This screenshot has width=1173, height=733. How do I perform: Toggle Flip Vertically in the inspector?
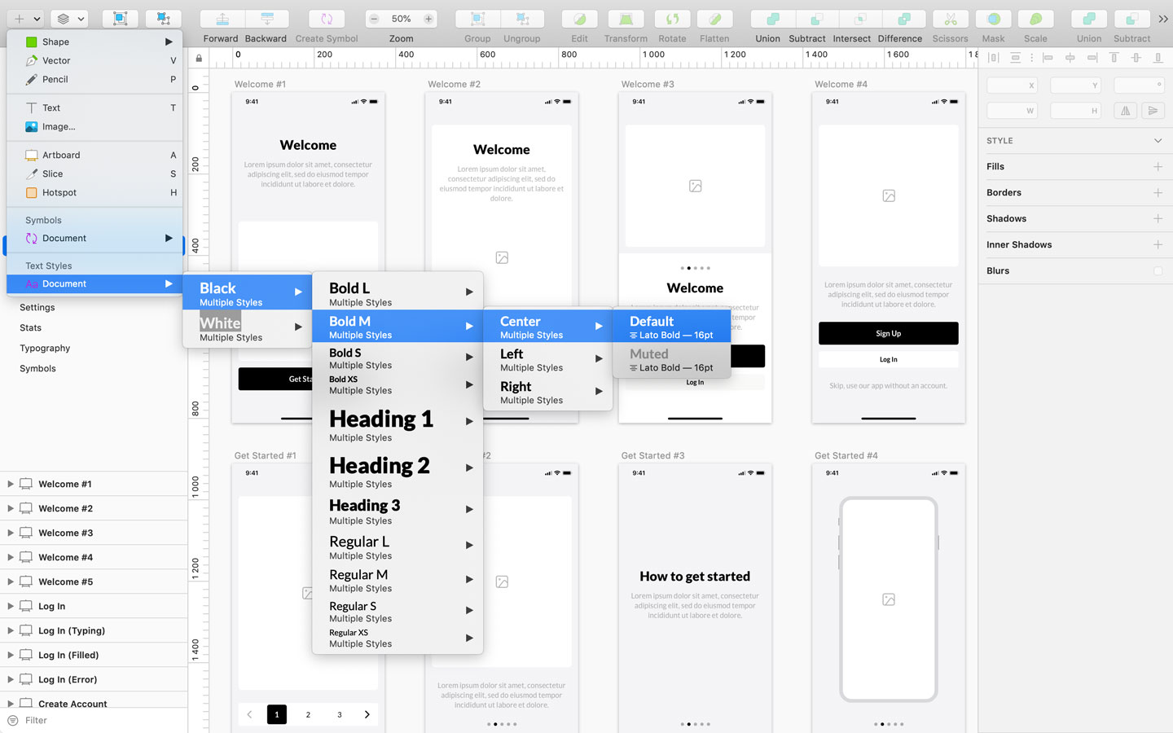click(1153, 110)
